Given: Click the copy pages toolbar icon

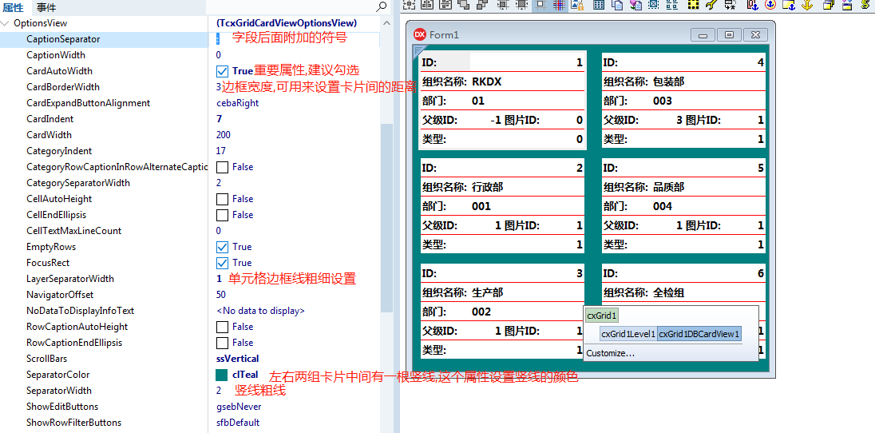Looking at the screenshot, I should [617, 5].
